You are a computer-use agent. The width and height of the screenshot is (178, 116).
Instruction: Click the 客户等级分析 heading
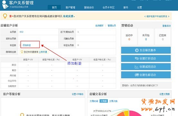click(x=12, y=94)
